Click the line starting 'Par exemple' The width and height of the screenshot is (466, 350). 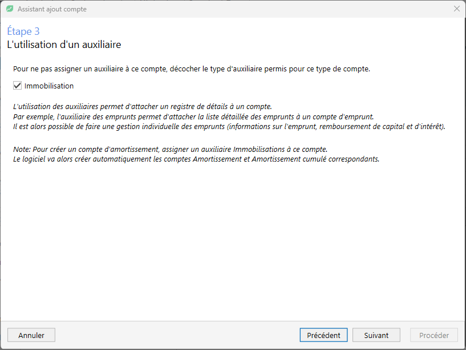coord(193,116)
